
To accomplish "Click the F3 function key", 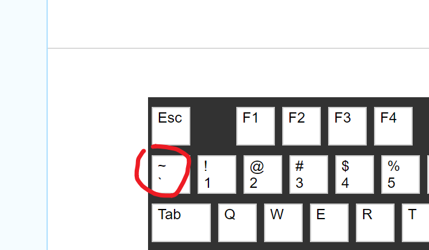I will tap(347, 126).
